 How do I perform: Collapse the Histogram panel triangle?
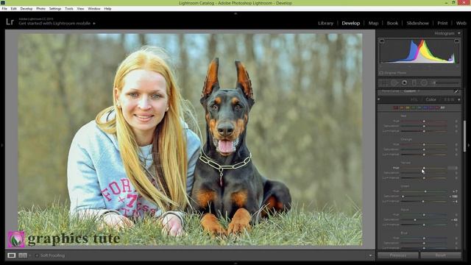459,33
